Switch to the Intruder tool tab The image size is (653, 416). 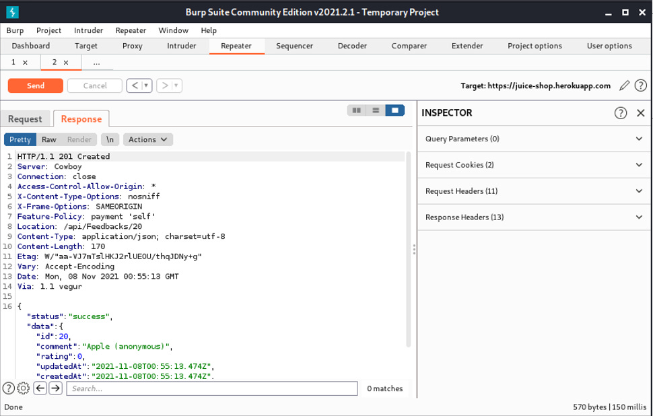click(182, 46)
